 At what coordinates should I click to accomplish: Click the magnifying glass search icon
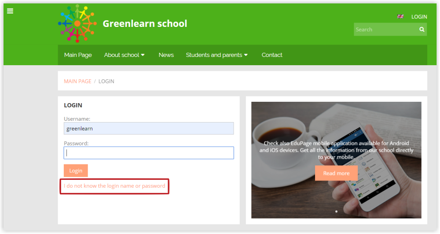tap(422, 30)
